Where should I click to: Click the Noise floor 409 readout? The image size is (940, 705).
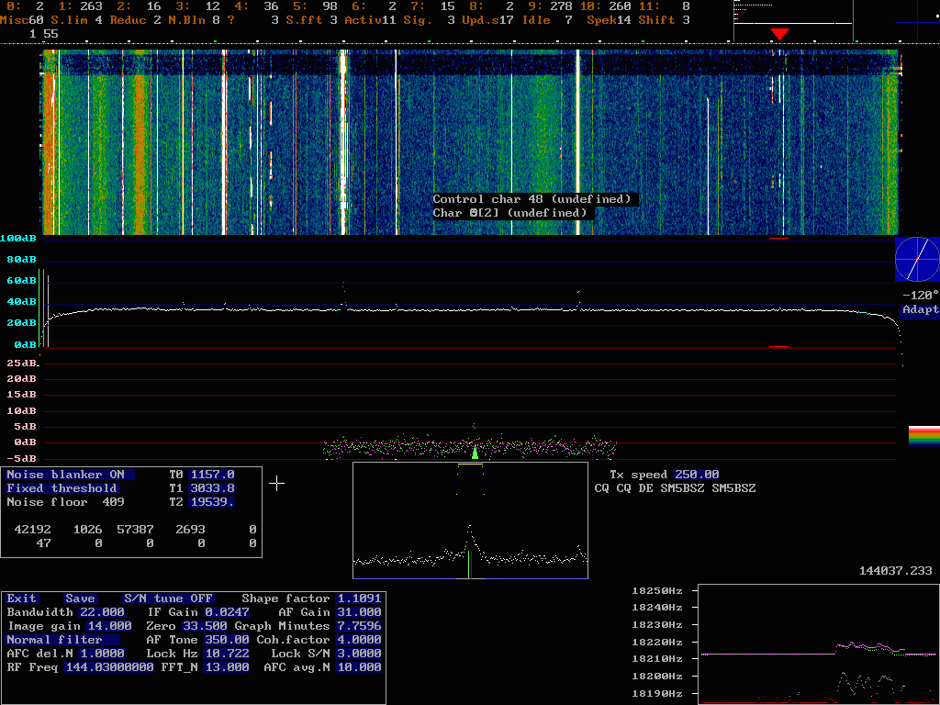pyautogui.click(x=65, y=502)
